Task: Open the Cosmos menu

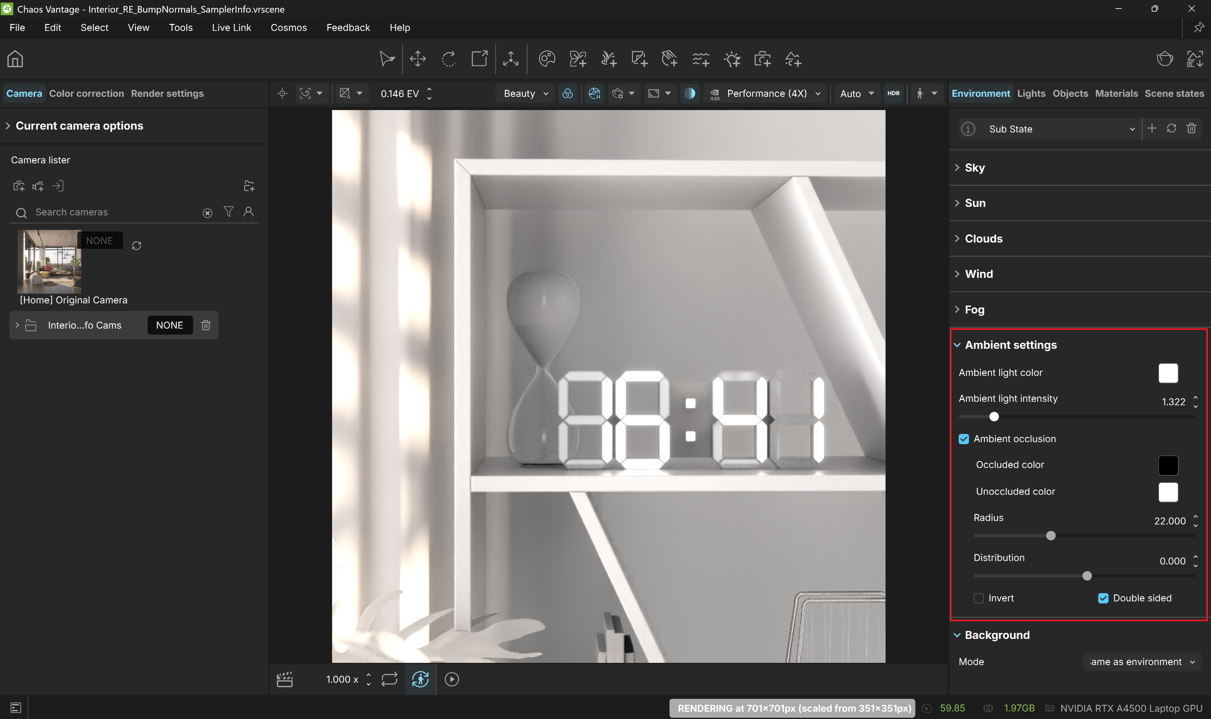Action: 289,28
